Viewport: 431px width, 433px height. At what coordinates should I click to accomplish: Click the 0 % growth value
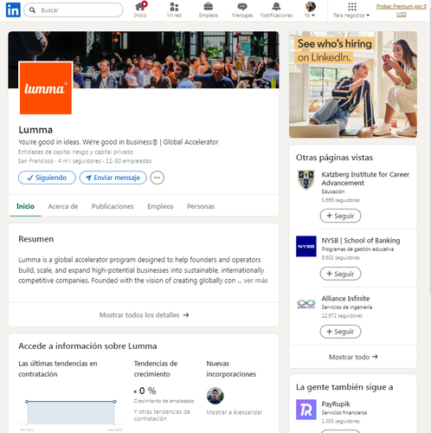click(147, 391)
